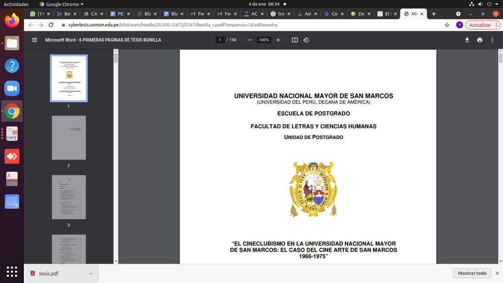Go back to previous page
503x283 pixels.
31,25
